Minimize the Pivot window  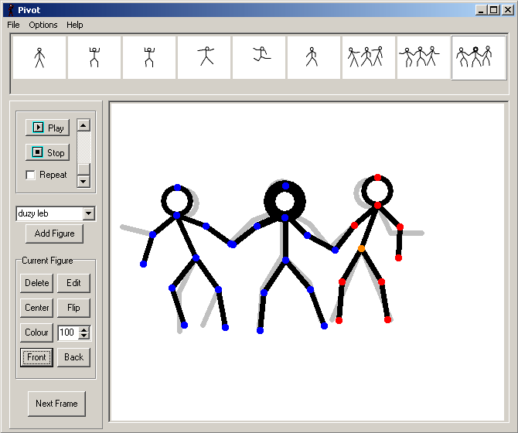(481, 10)
